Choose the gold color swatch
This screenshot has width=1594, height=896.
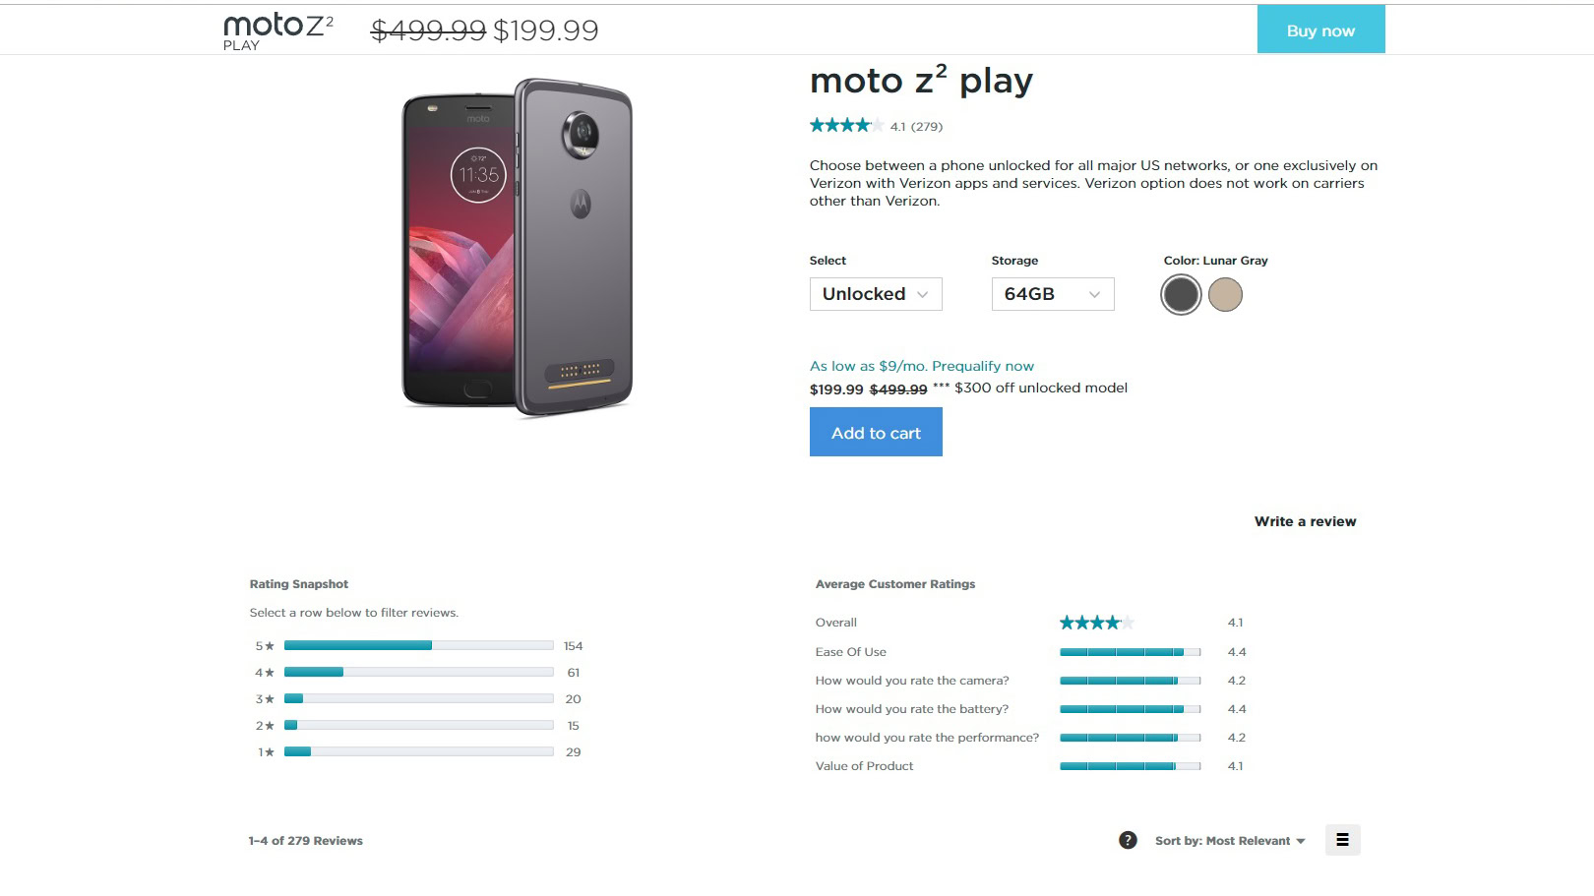pyautogui.click(x=1225, y=294)
